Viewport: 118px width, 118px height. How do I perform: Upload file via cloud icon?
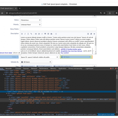(51, 34)
